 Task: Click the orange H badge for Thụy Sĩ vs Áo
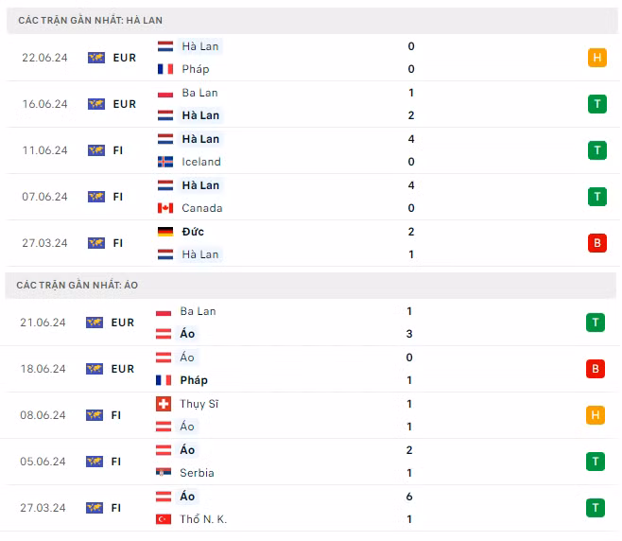pos(596,415)
